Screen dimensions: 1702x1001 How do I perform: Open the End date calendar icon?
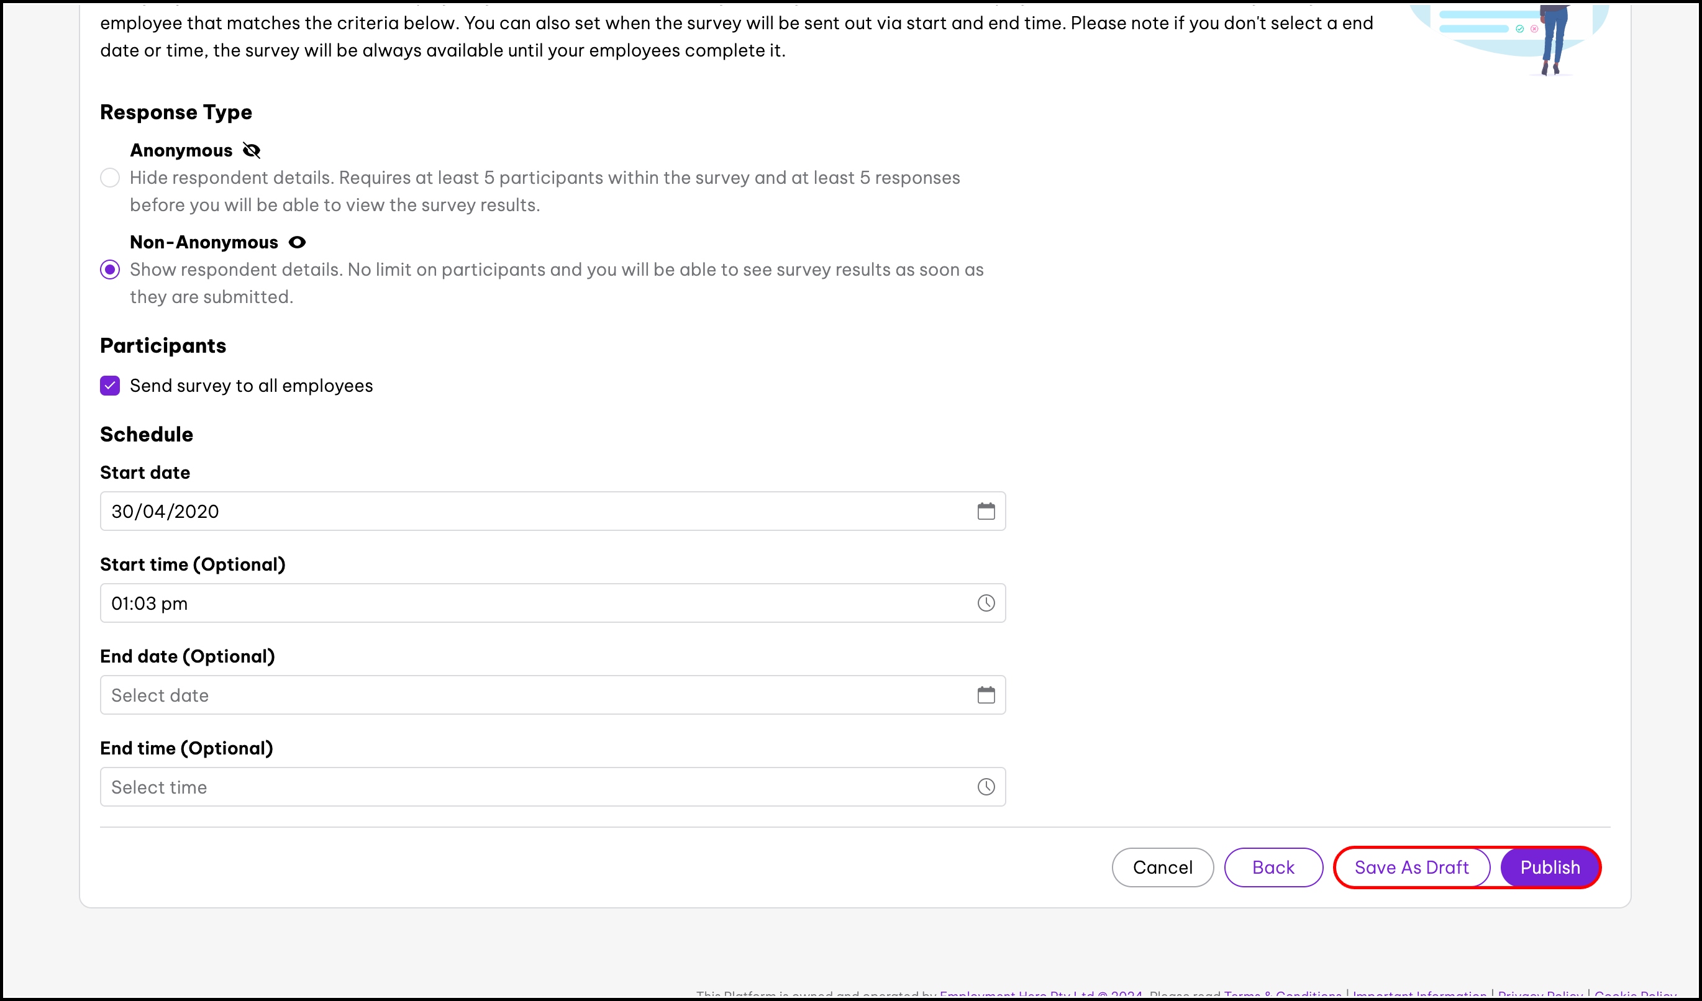point(985,695)
